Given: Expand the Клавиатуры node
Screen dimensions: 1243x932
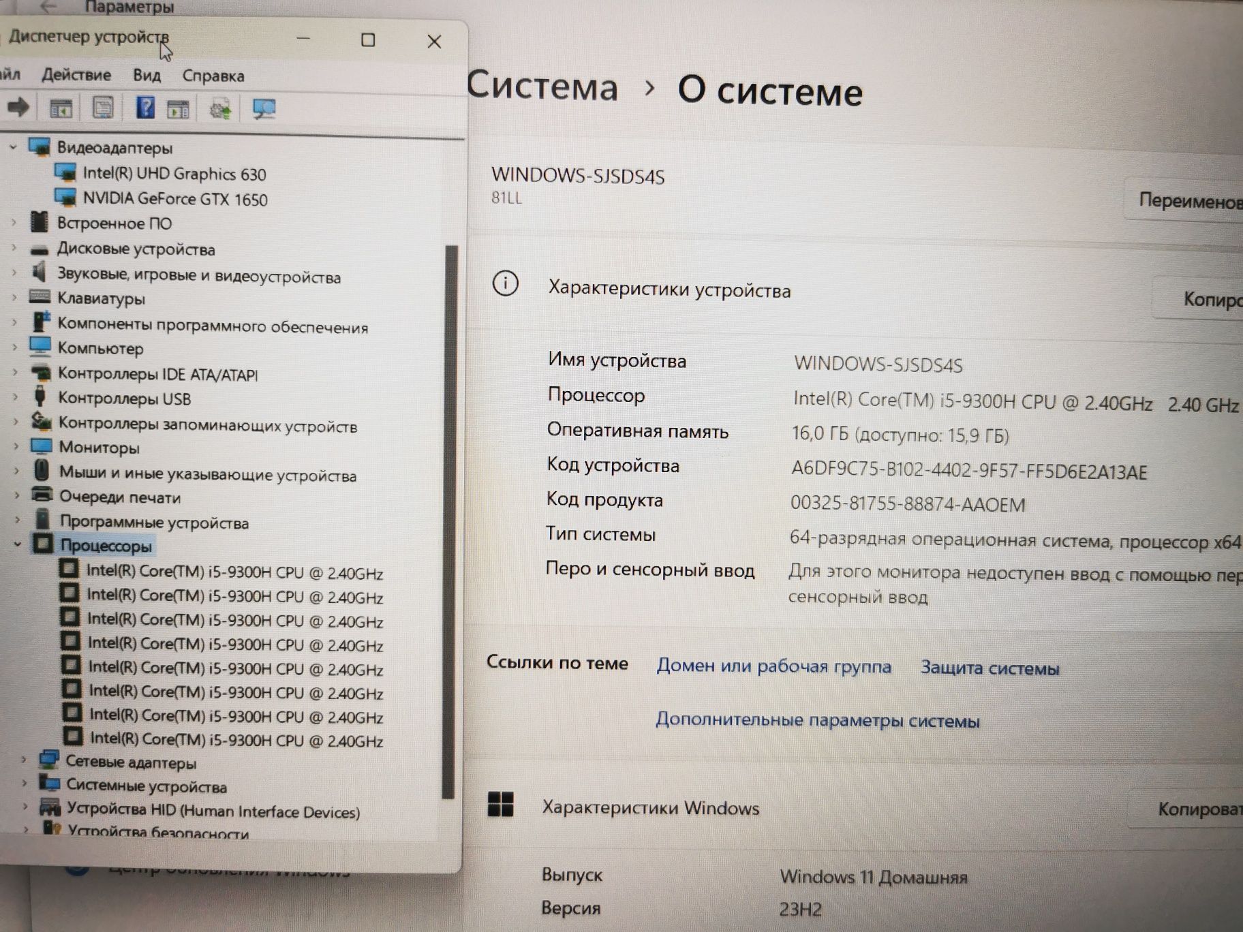Looking at the screenshot, I should 14,298.
